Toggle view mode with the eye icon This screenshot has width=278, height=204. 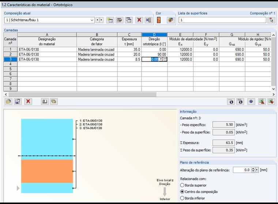[x=251, y=102]
